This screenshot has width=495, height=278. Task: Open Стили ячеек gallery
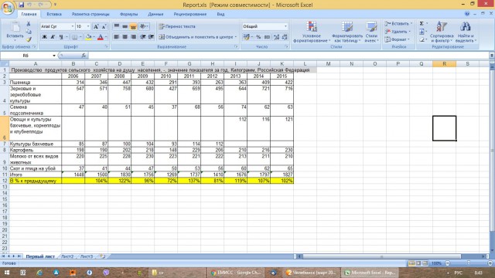371,32
